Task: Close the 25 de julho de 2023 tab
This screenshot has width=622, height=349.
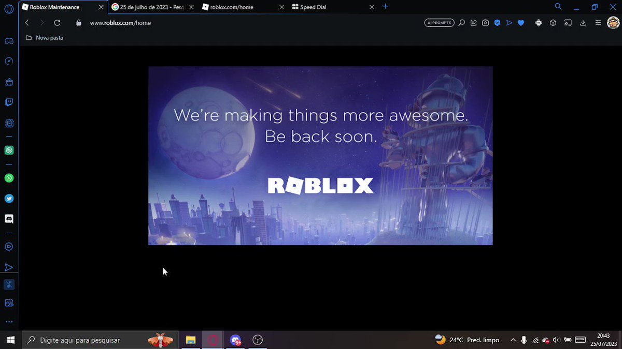Action: pos(191,7)
